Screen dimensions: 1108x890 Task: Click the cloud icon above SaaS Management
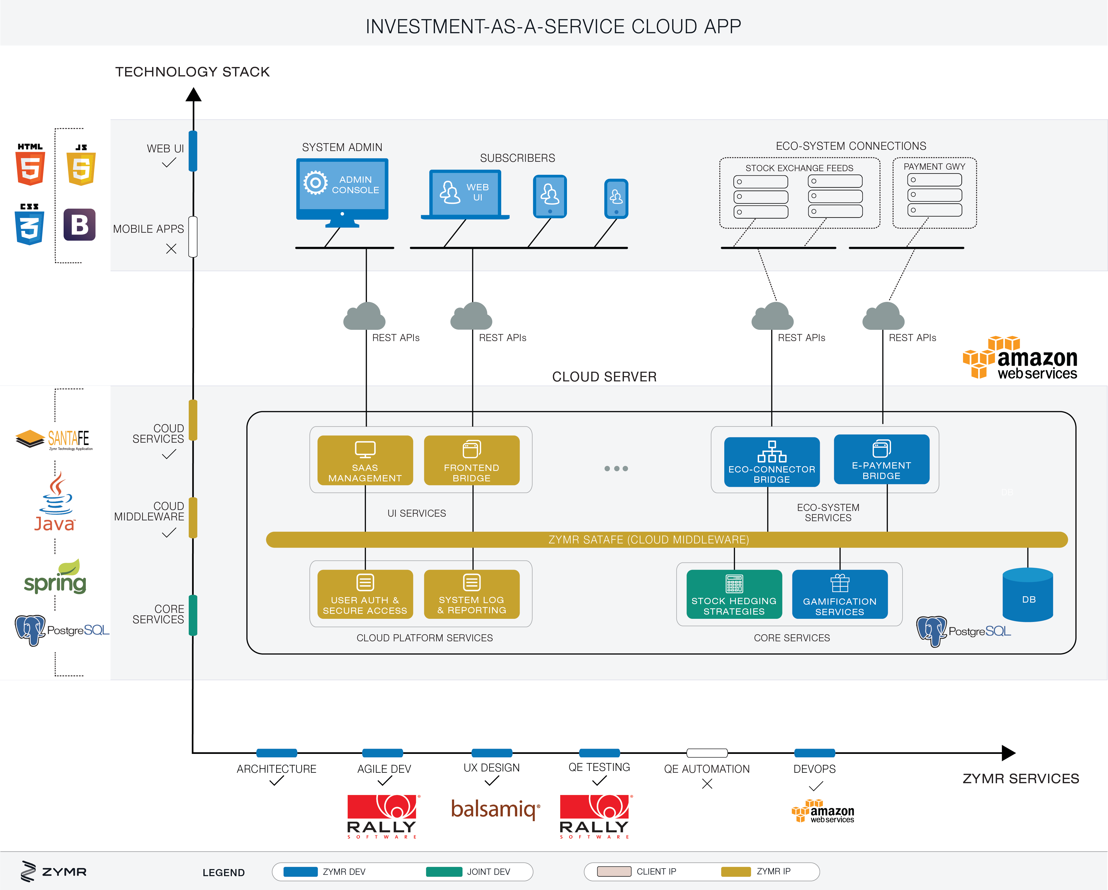point(364,316)
